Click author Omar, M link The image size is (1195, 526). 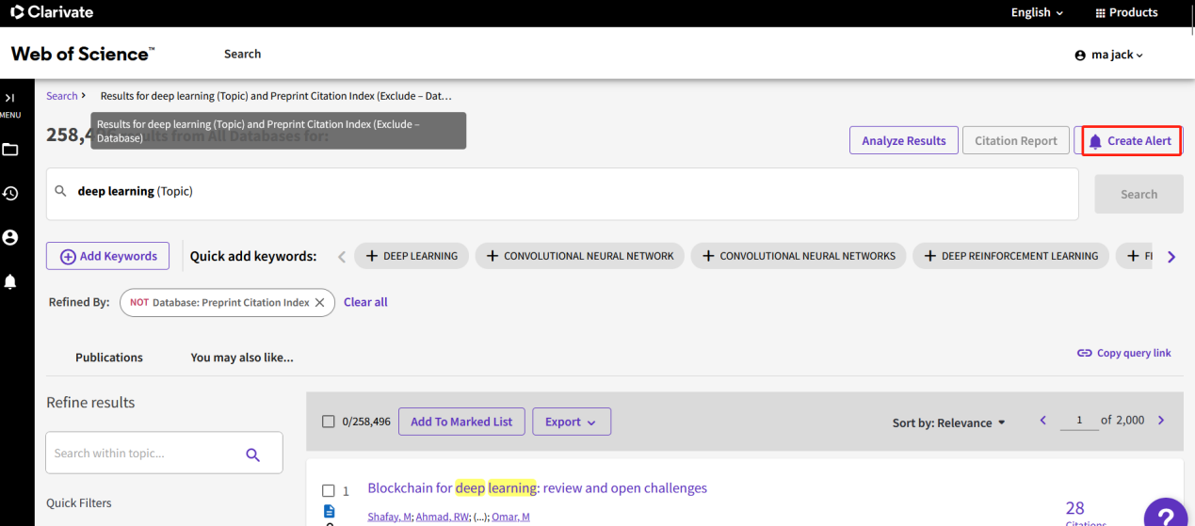tap(511, 517)
